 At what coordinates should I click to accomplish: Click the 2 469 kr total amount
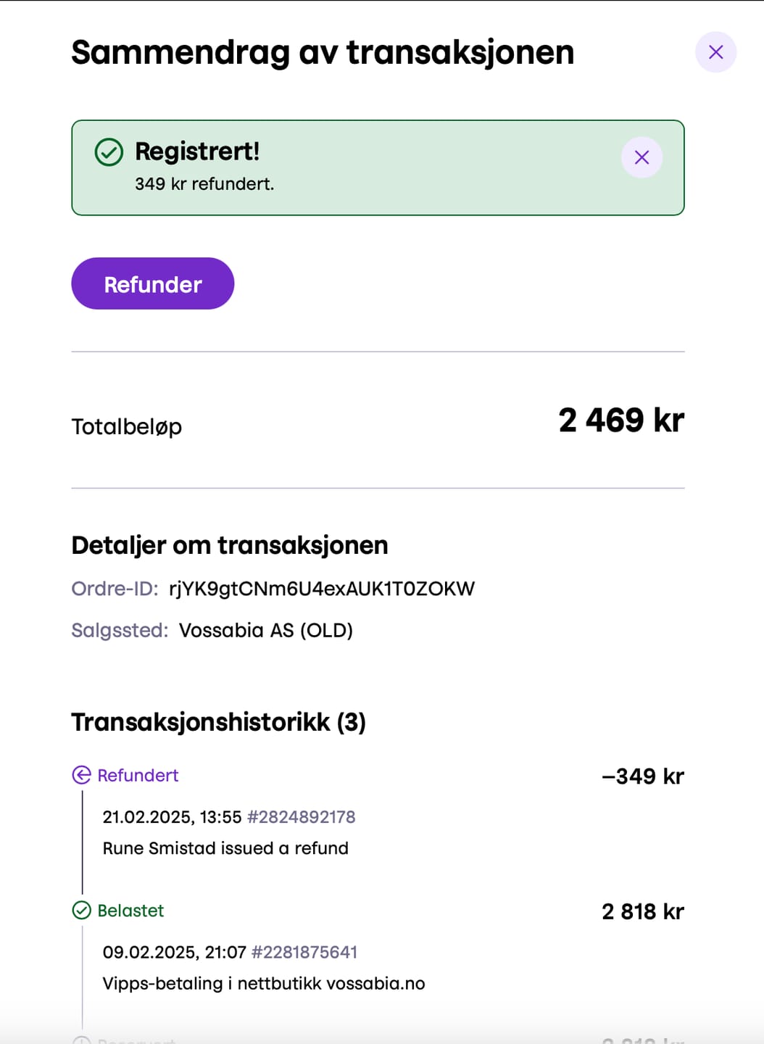(622, 420)
